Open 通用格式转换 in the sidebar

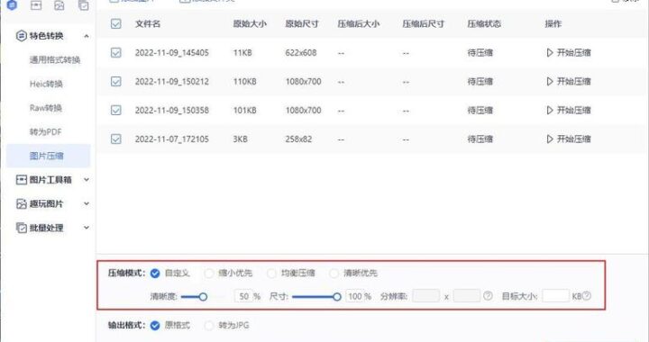[55, 60]
